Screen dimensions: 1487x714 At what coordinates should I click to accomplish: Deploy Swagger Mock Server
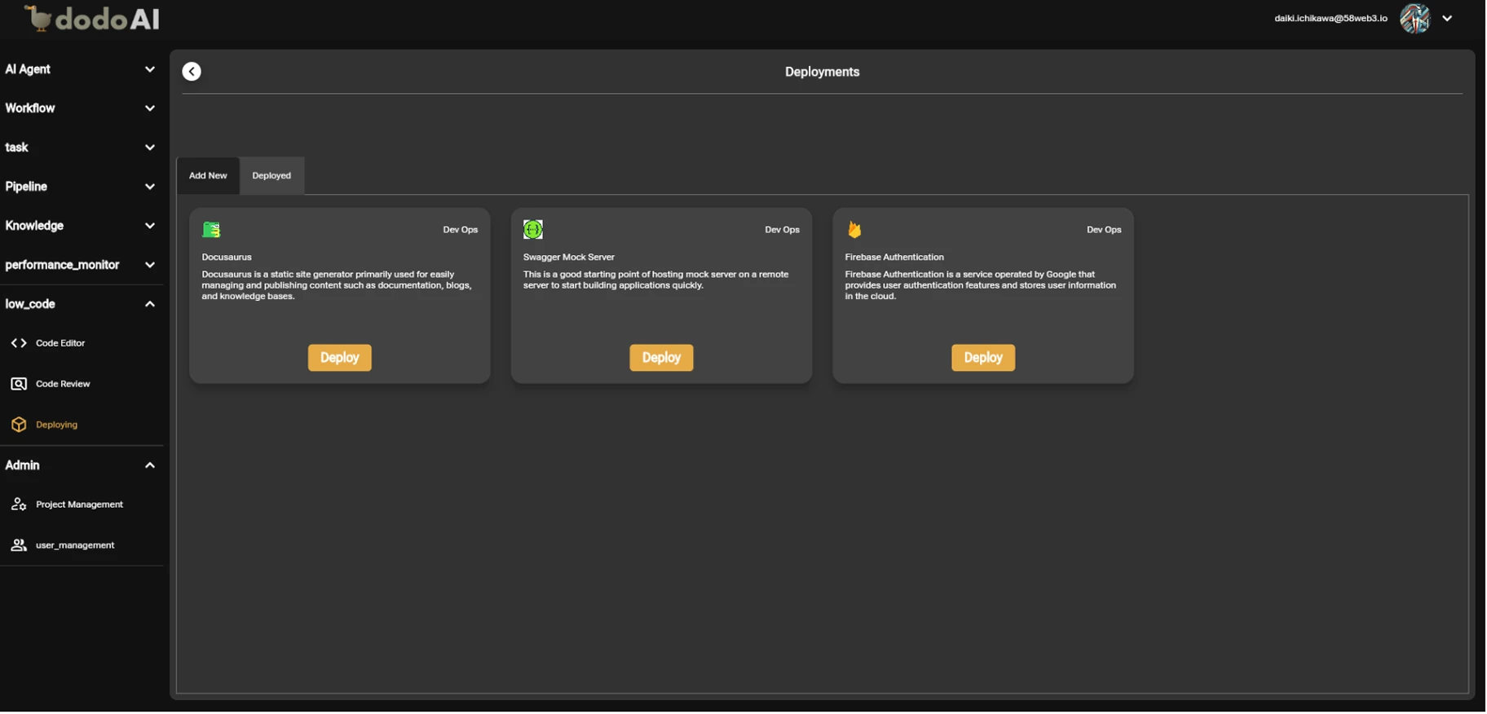pos(661,358)
